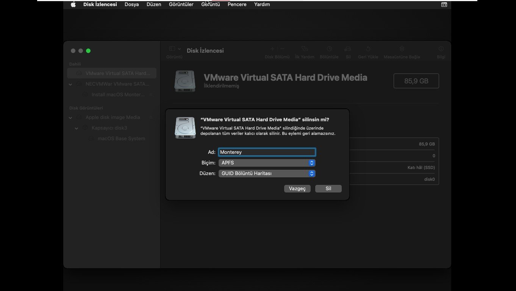The height and width of the screenshot is (291, 516).
Task: Open the Görüntüler menu
Action: [181, 5]
